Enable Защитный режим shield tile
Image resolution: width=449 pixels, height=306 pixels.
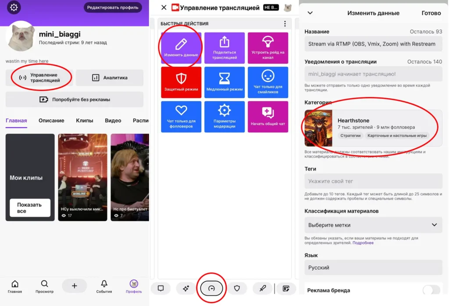[181, 82]
